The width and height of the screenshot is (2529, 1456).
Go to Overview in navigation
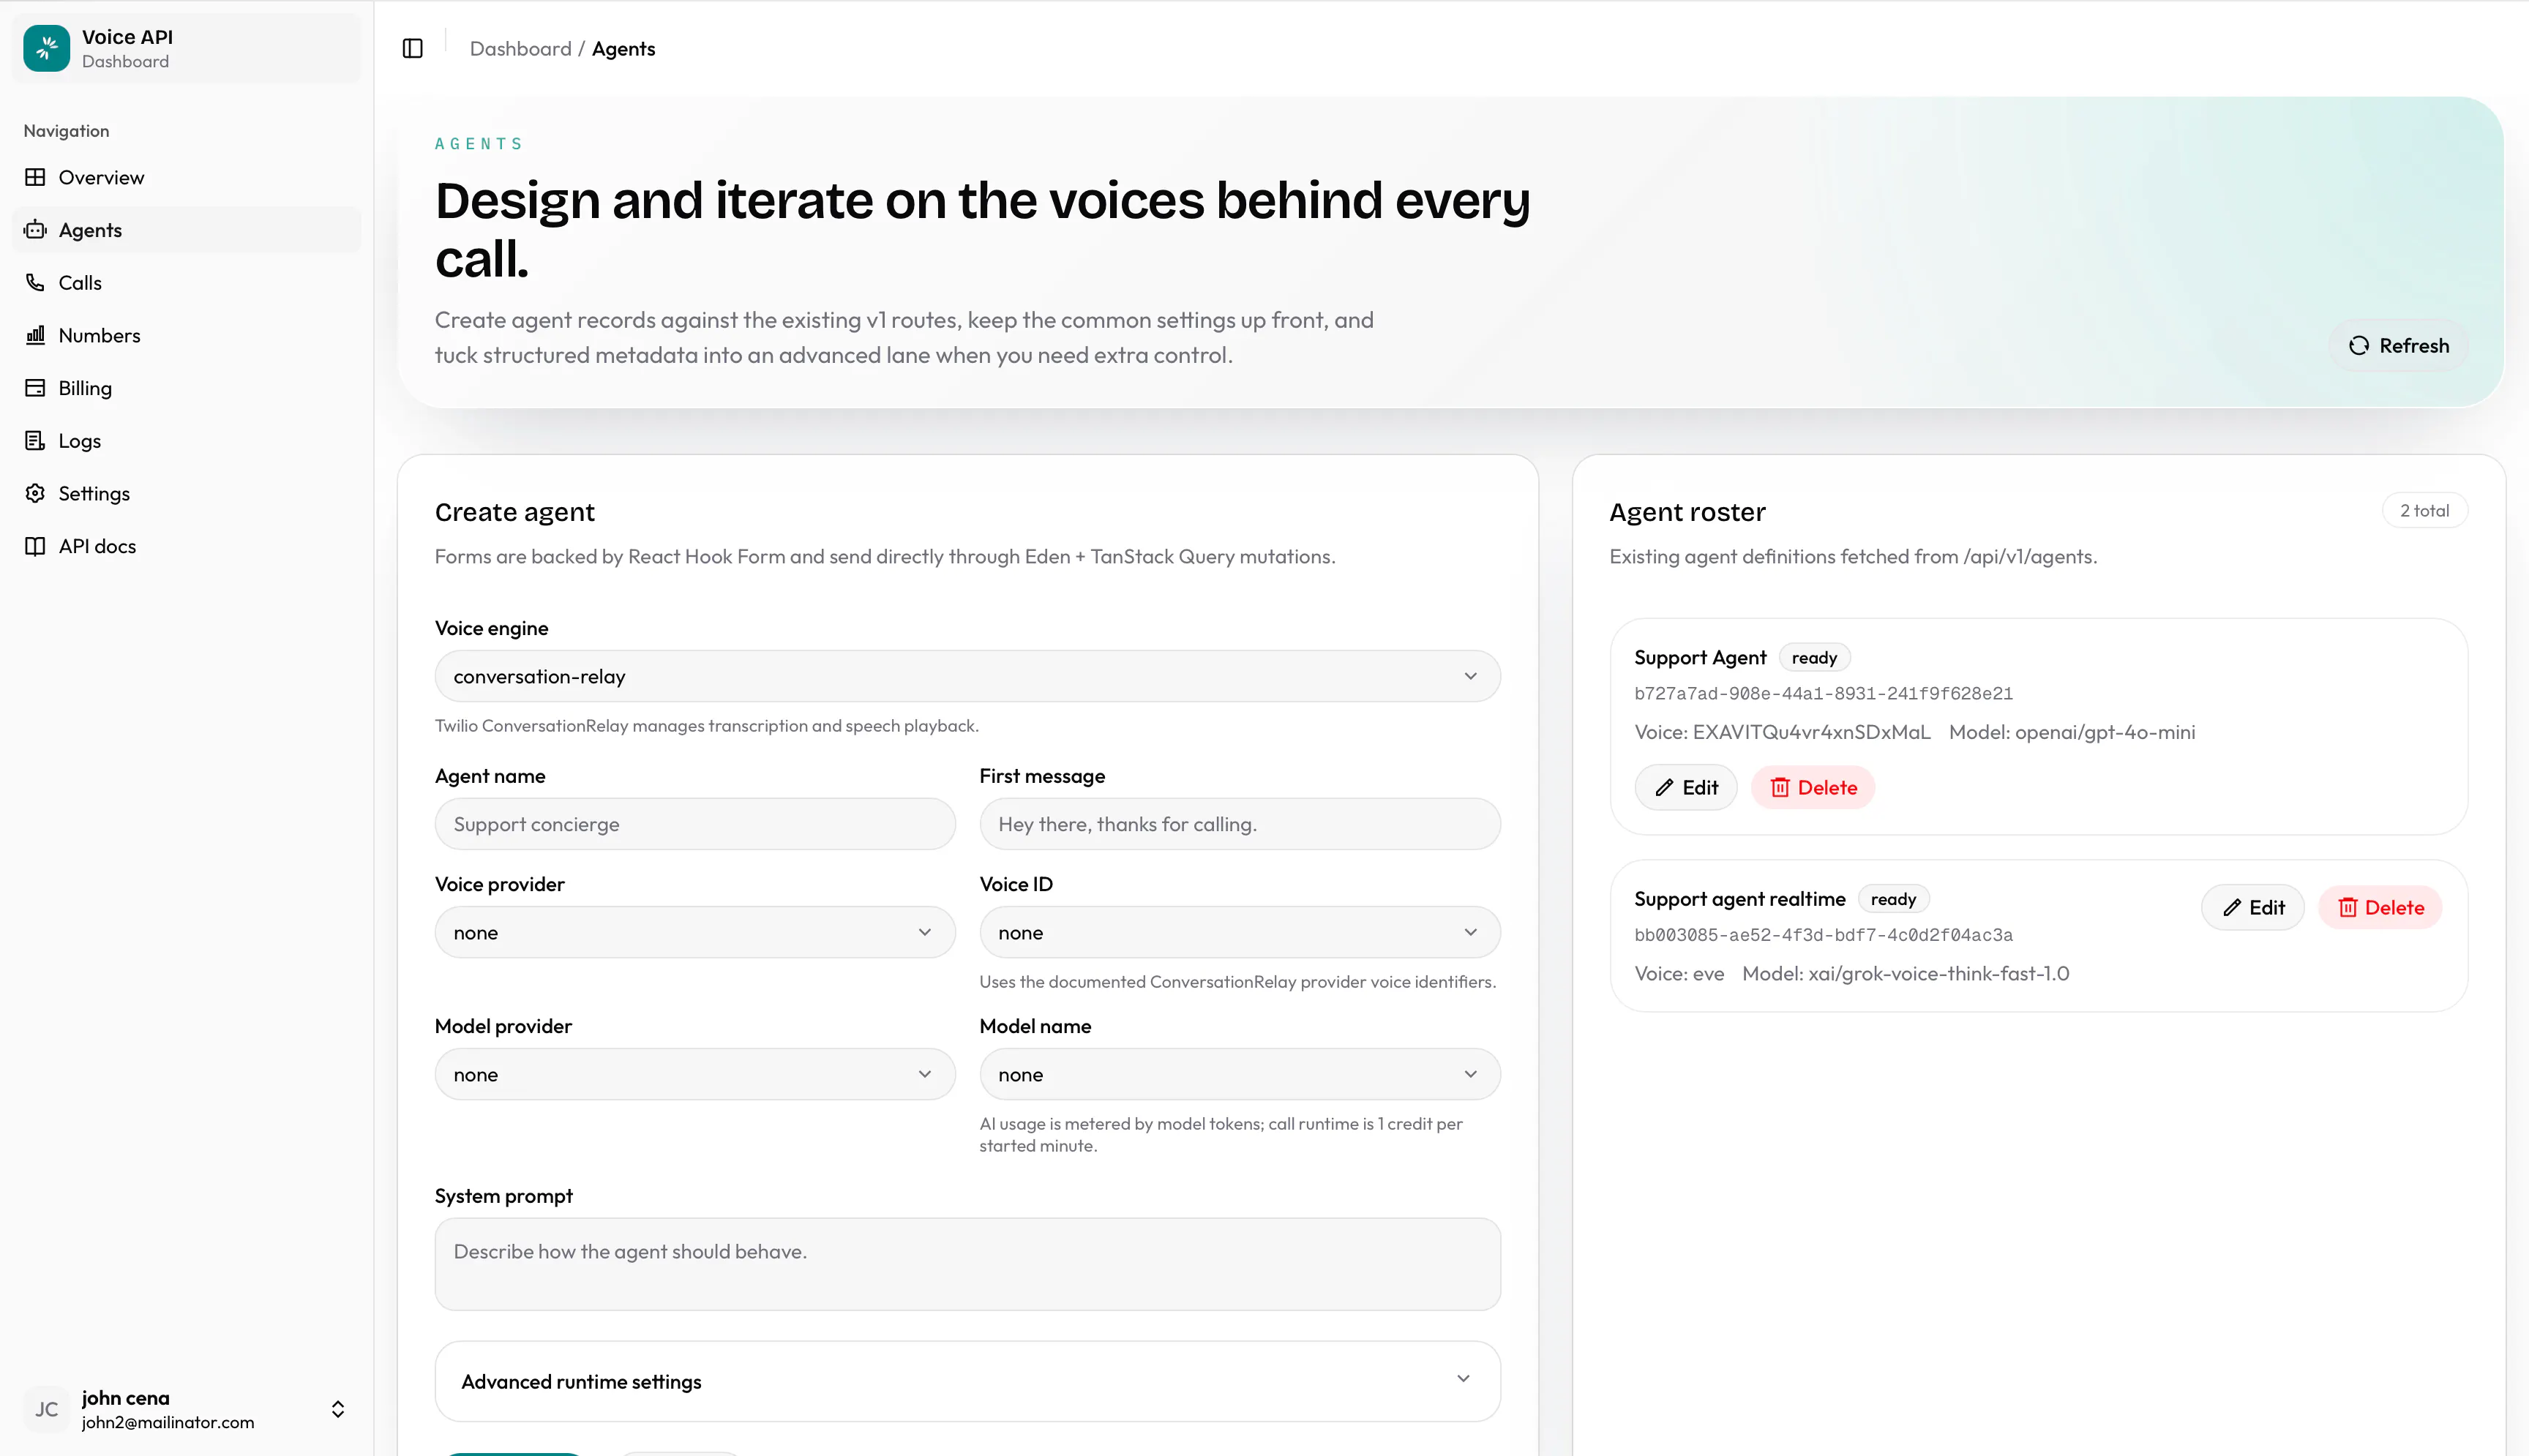pos(186,177)
